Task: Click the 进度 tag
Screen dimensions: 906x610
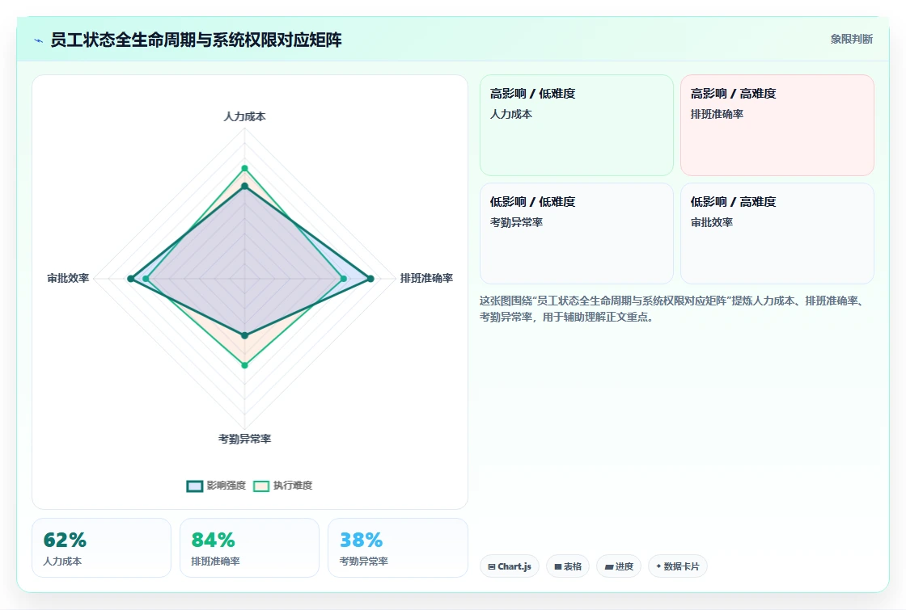Action: [619, 566]
